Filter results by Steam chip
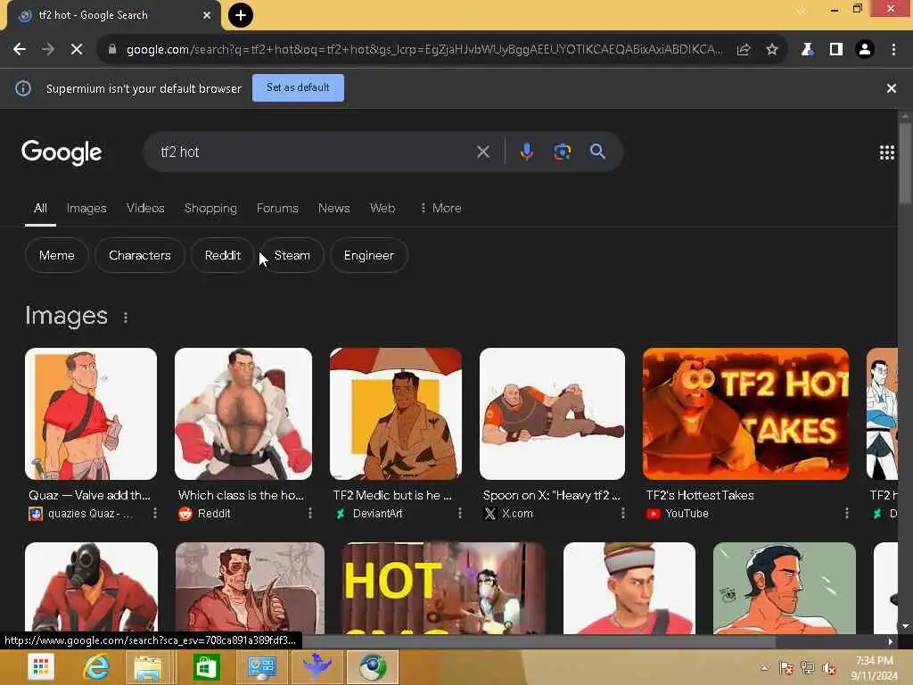Viewport: 913px width, 685px height. coord(292,255)
